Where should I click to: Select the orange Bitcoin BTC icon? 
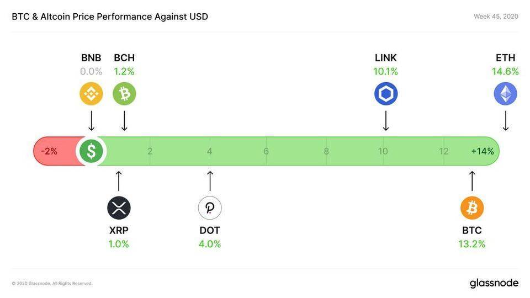[x=472, y=208]
